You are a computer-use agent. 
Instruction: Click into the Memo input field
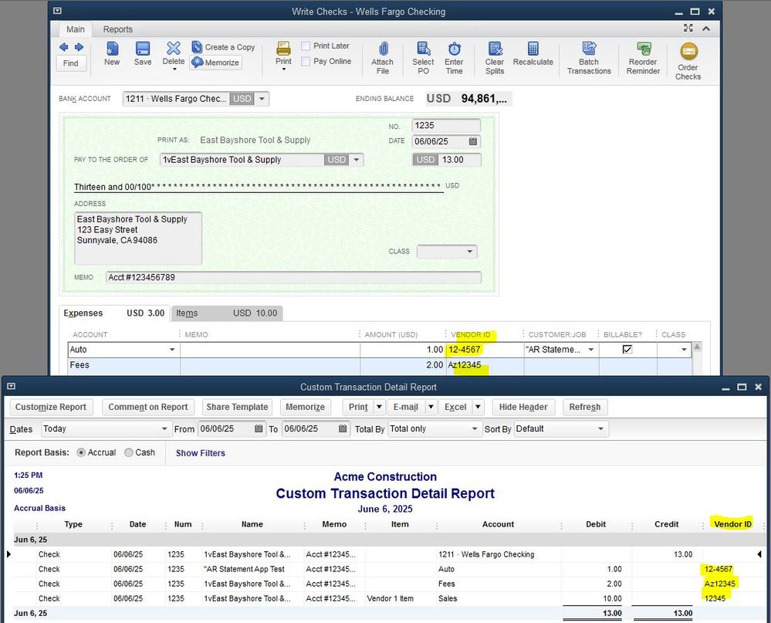coord(293,278)
